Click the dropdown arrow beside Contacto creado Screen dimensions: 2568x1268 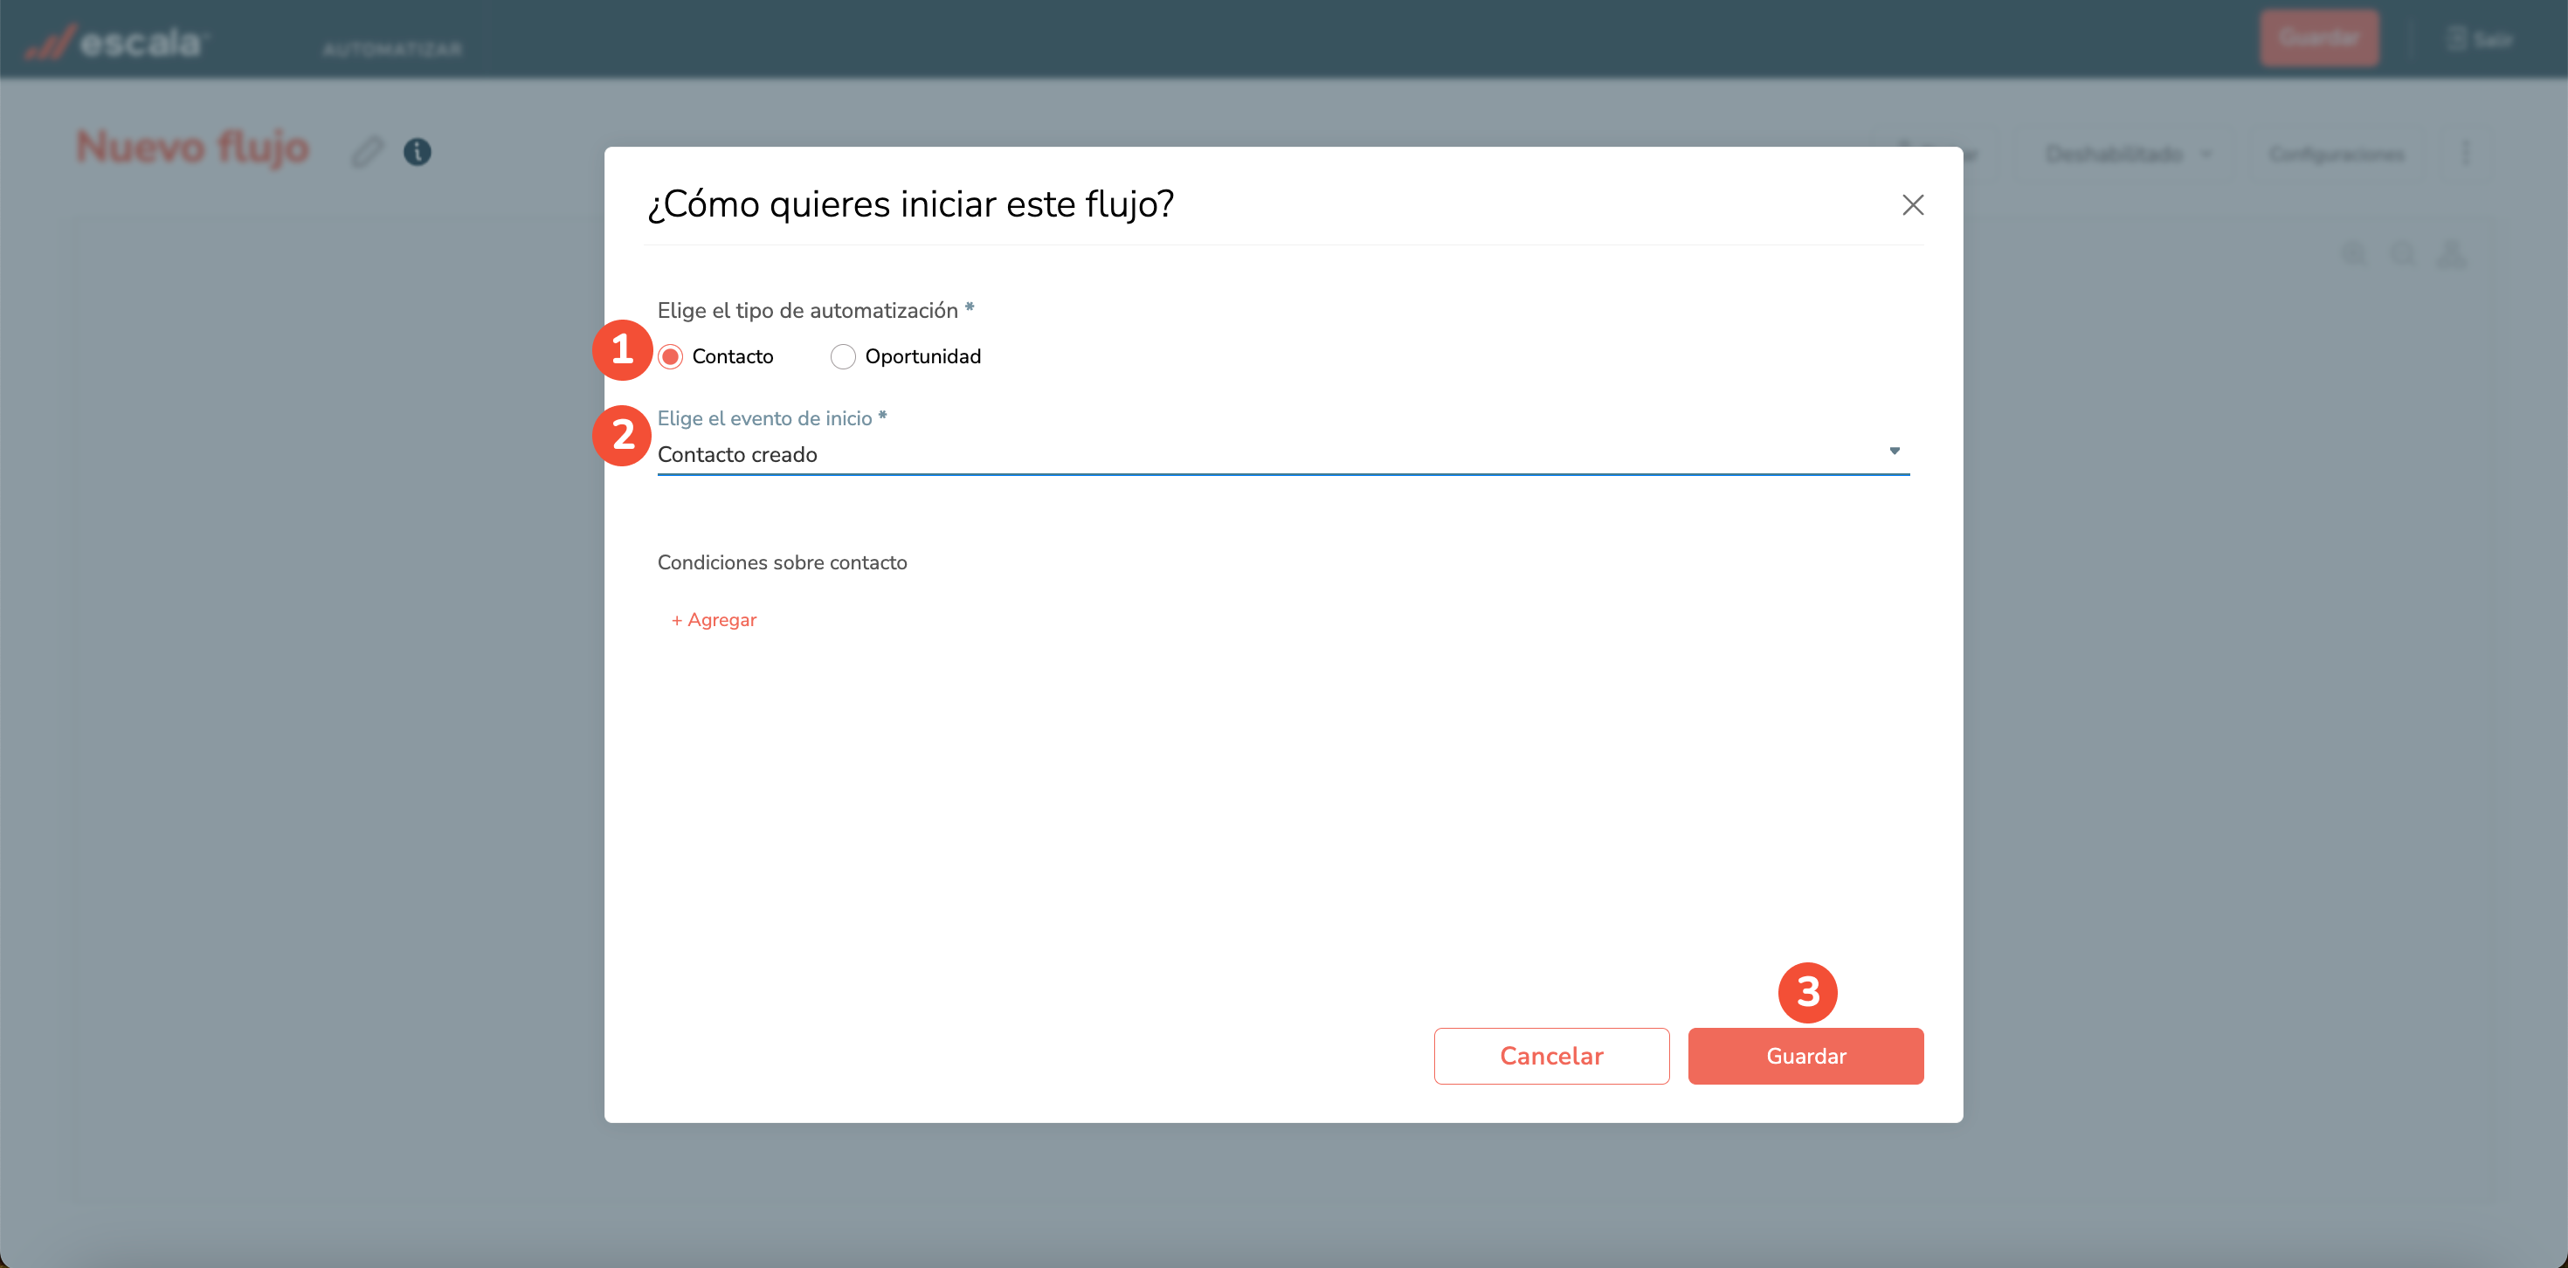1894,451
